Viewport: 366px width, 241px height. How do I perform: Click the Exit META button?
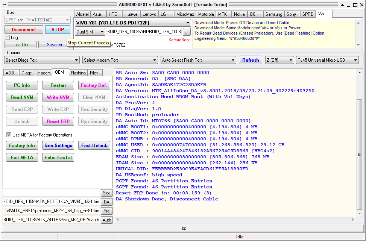[x=22, y=158]
